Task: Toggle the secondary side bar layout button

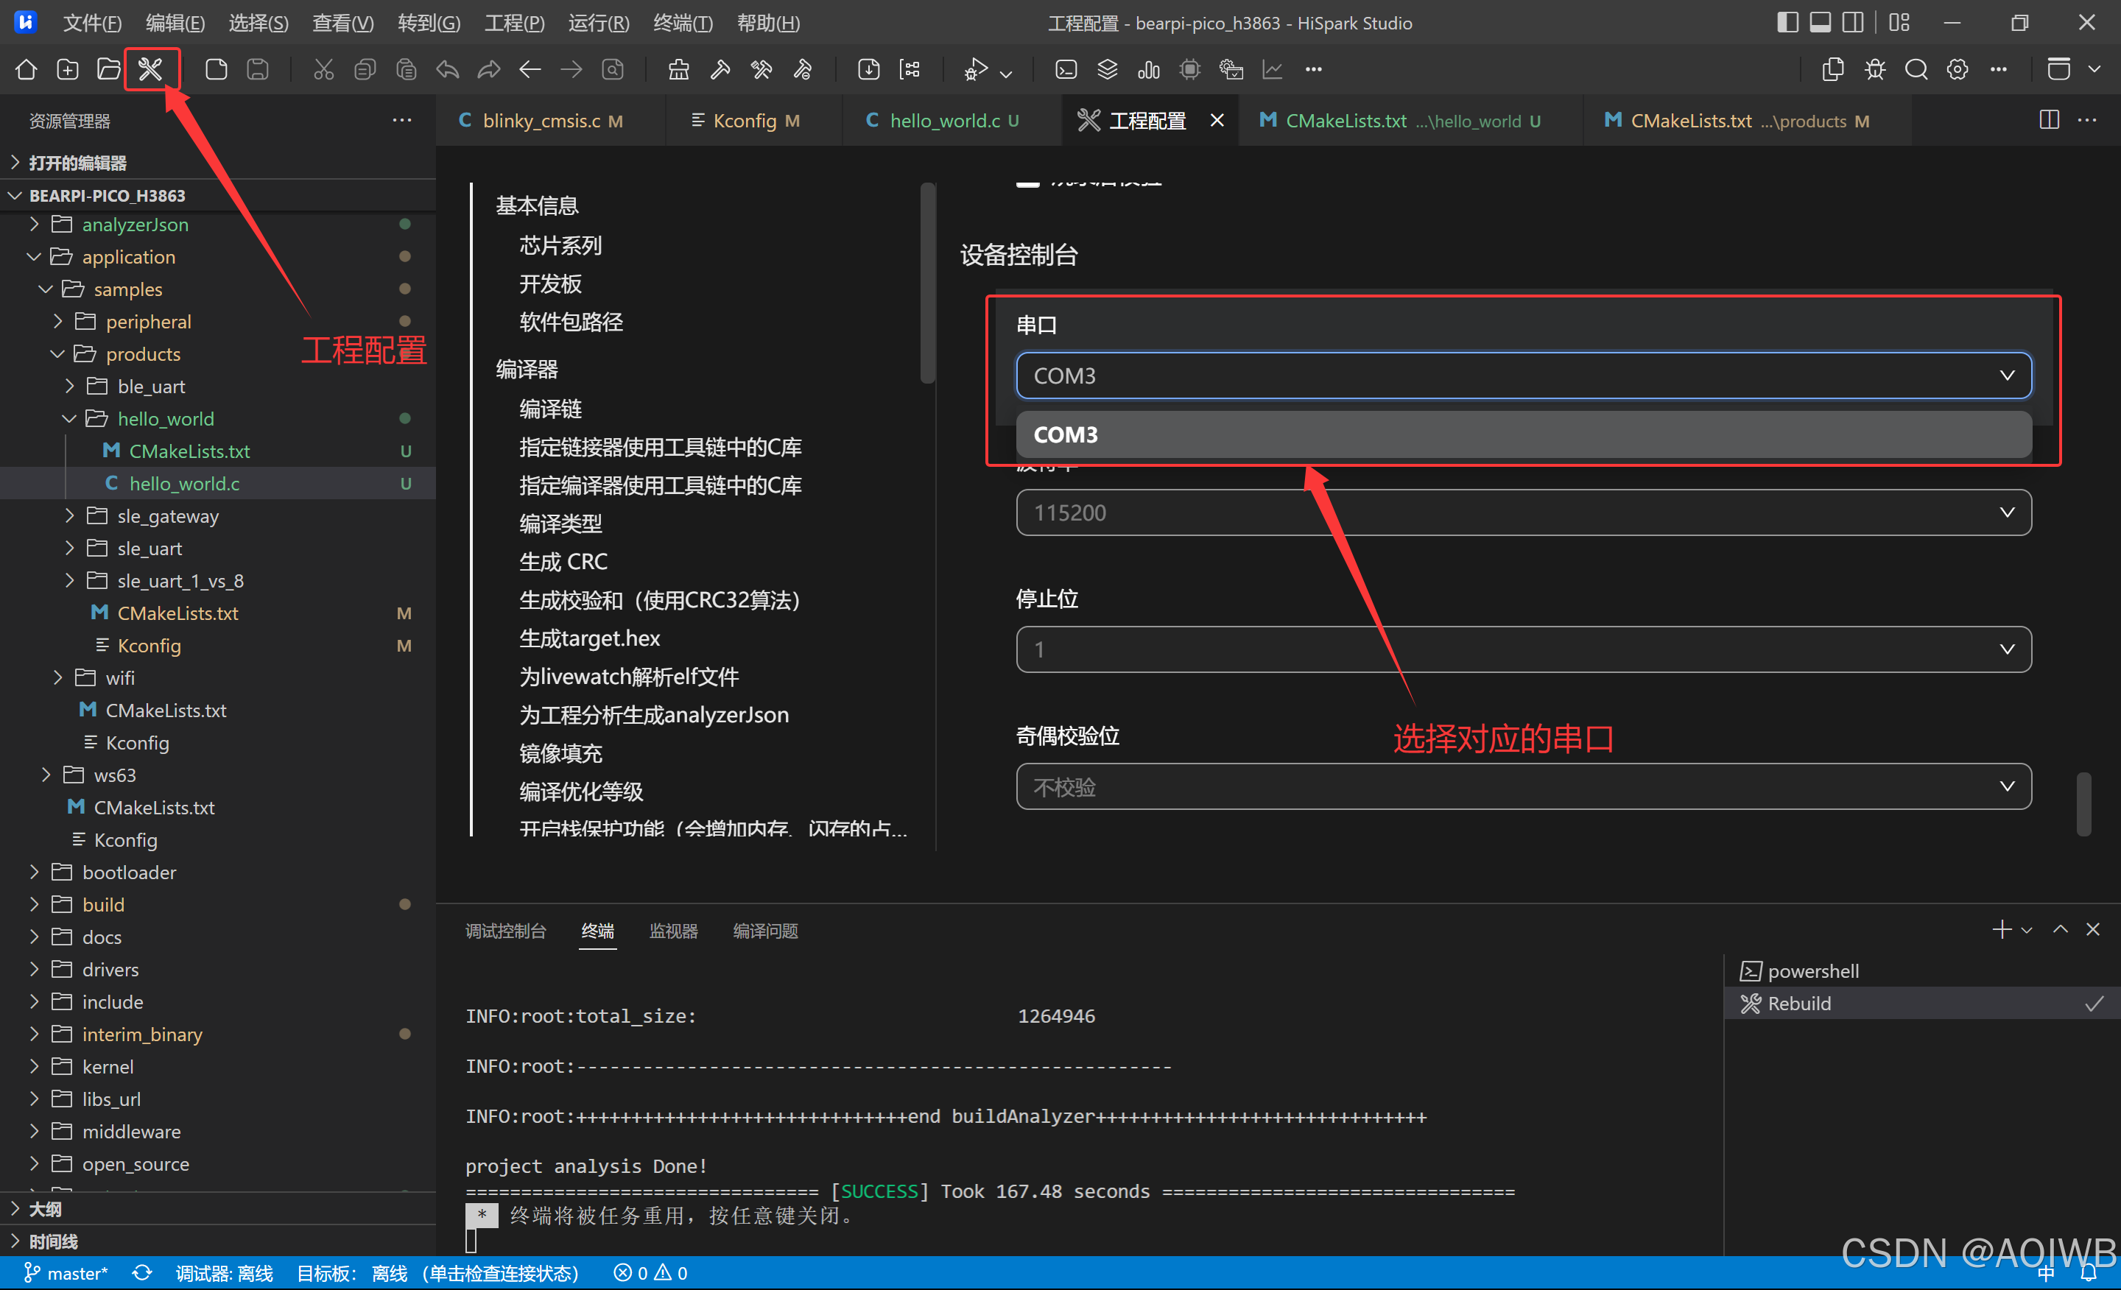Action: [1852, 22]
